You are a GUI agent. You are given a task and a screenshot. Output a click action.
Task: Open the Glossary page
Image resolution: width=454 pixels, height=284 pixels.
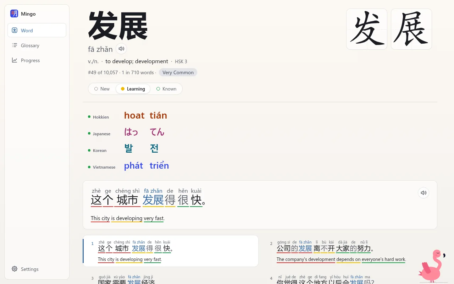click(37, 45)
